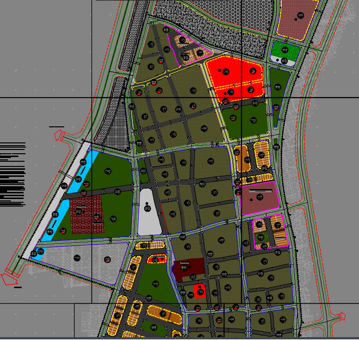The width and height of the screenshot is (359, 340).
Task: Select the small red square parcel
Action: click(200, 291)
